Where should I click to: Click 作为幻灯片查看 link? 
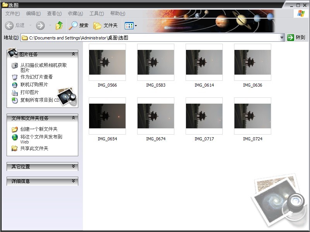36,77
